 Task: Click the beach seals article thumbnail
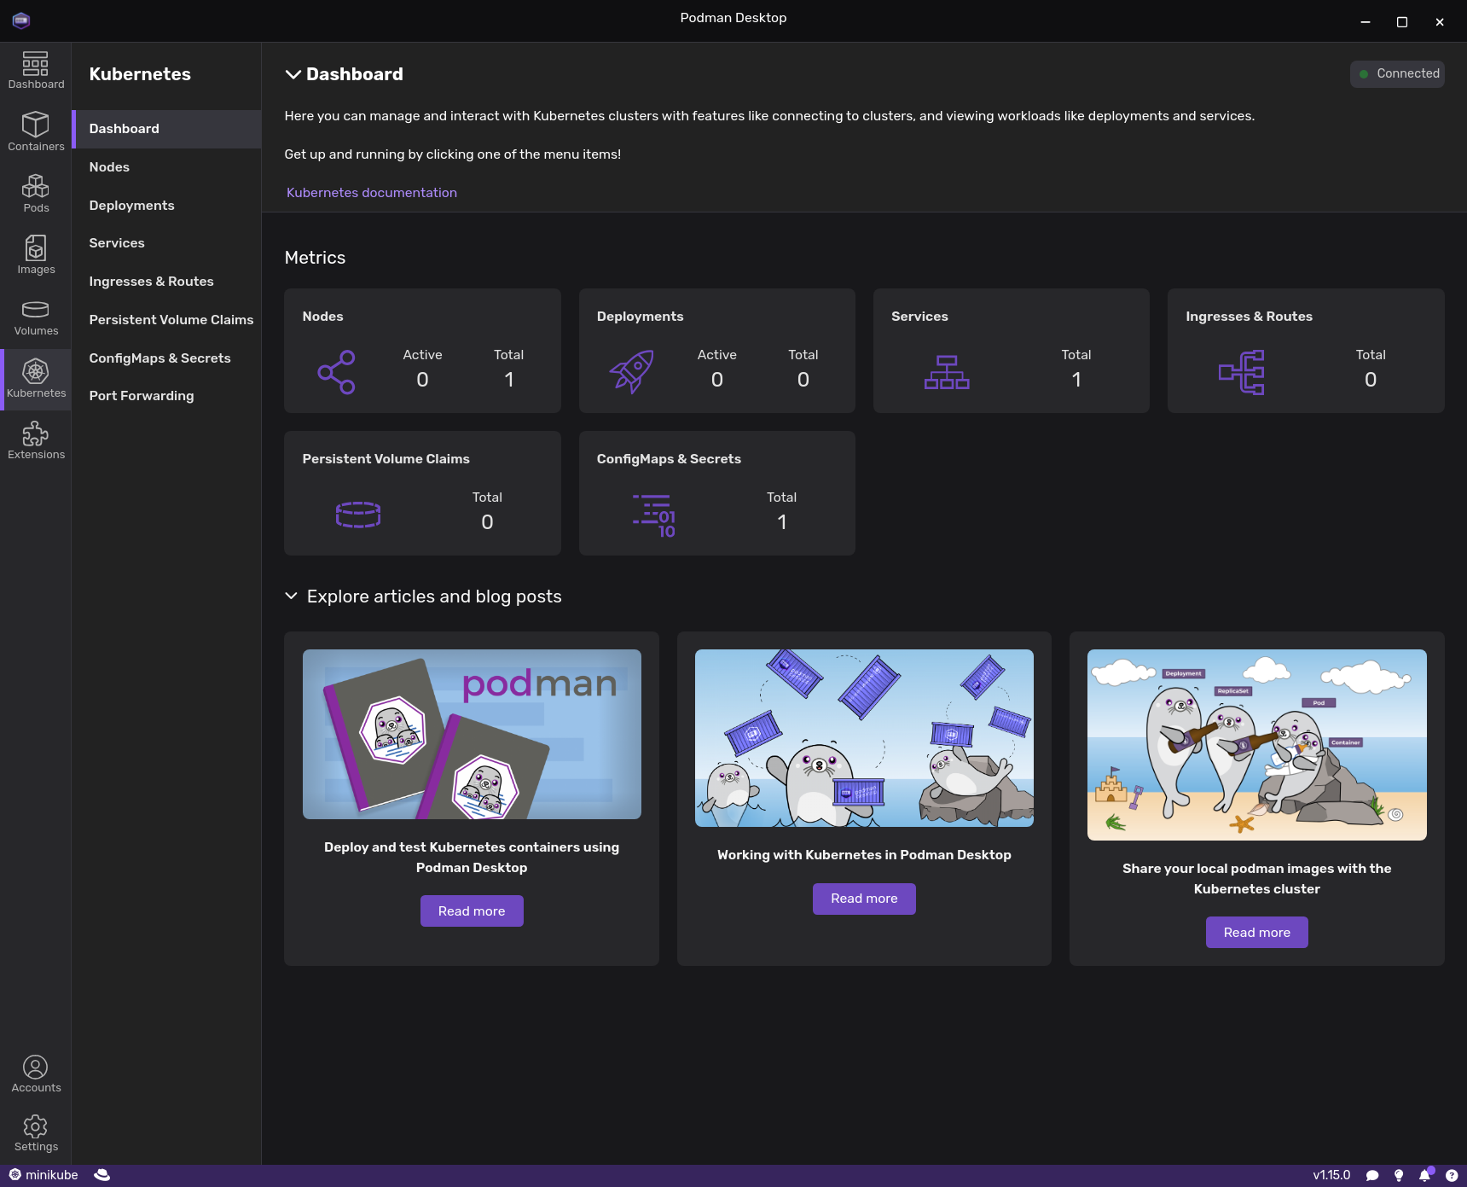[x=1256, y=744]
